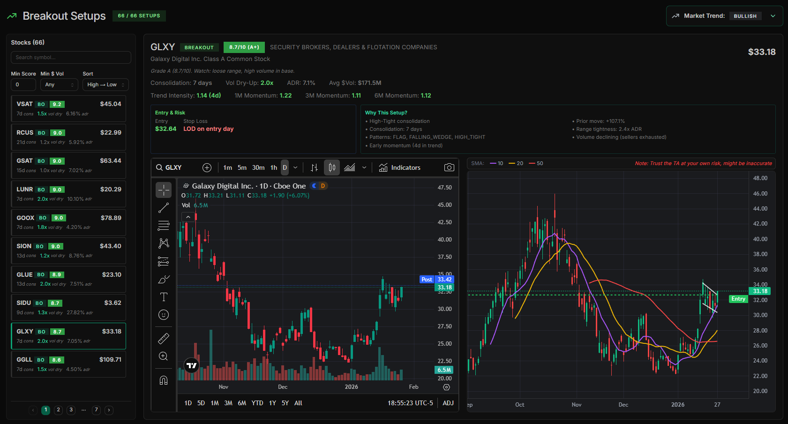Switch chart style to Candles icon

[331, 167]
